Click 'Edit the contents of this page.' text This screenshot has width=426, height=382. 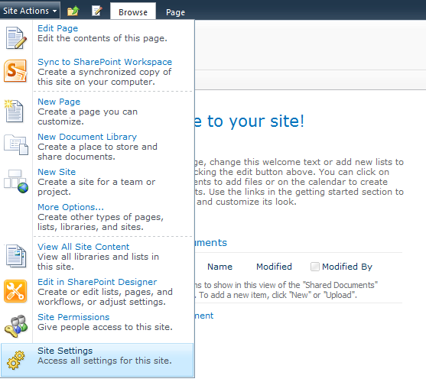[102, 38]
